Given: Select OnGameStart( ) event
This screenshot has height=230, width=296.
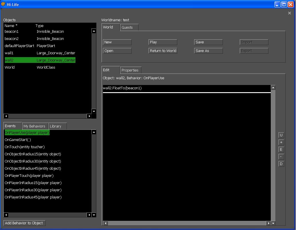Looking at the screenshot, I should pos(18,140).
